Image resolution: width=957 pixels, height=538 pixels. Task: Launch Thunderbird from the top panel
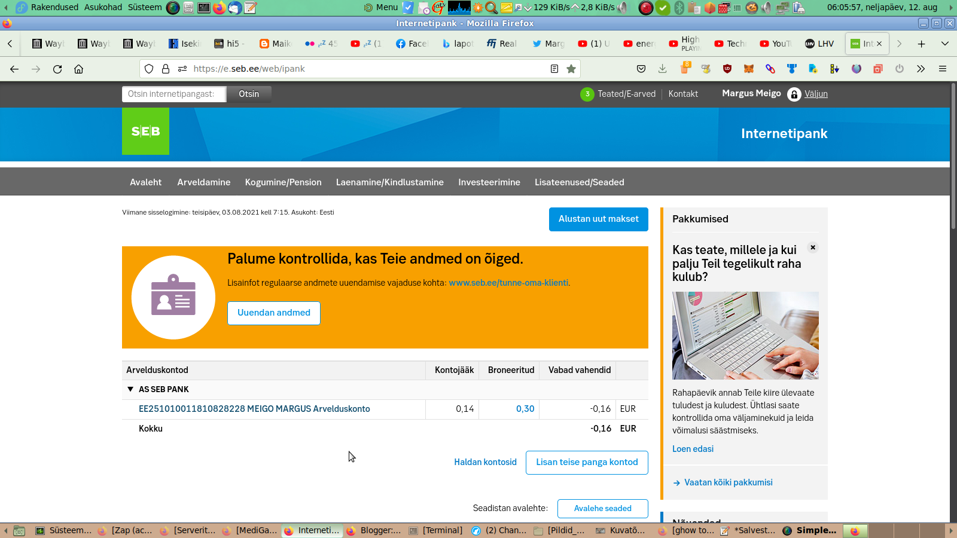pos(234,8)
